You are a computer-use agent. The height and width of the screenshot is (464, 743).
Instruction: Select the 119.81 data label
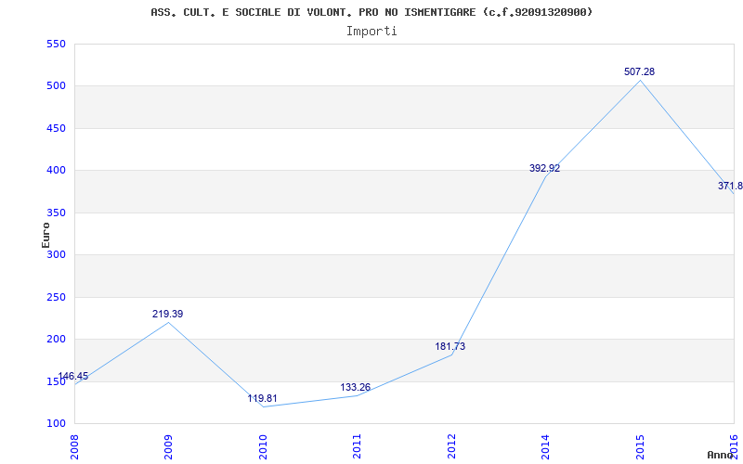262,398
